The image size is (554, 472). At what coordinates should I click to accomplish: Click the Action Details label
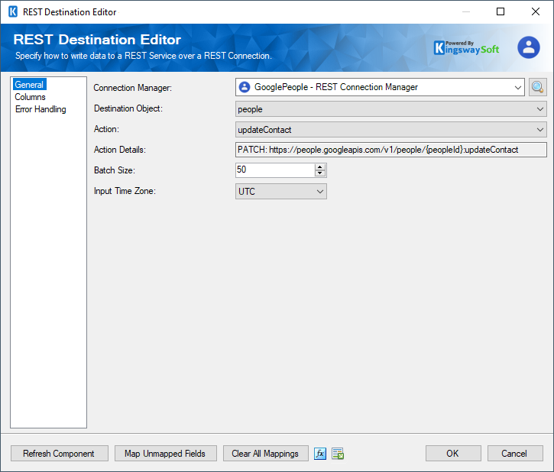(120, 150)
